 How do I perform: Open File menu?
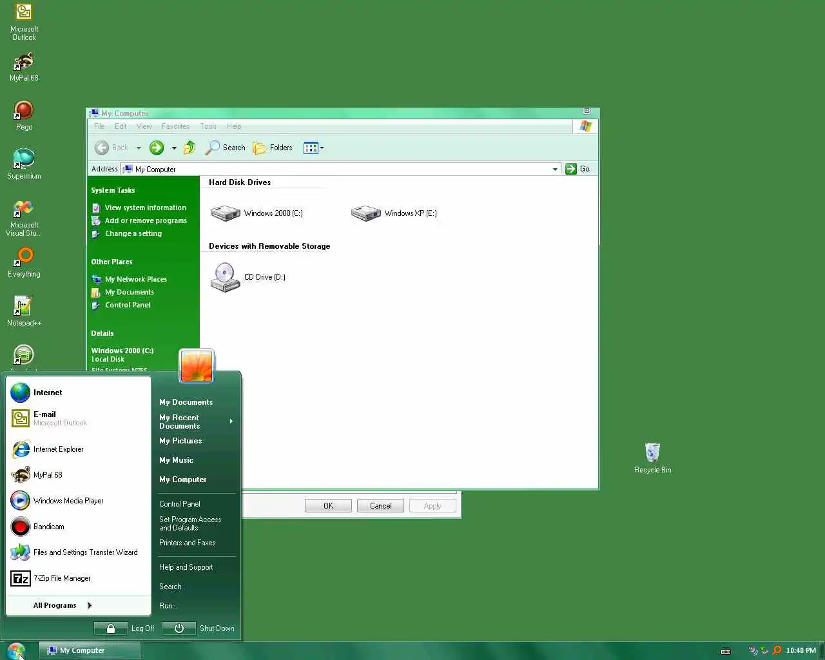coord(99,126)
